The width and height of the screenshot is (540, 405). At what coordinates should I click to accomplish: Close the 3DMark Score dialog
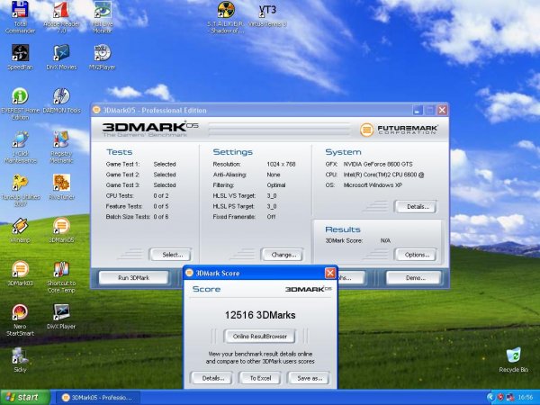coord(330,273)
